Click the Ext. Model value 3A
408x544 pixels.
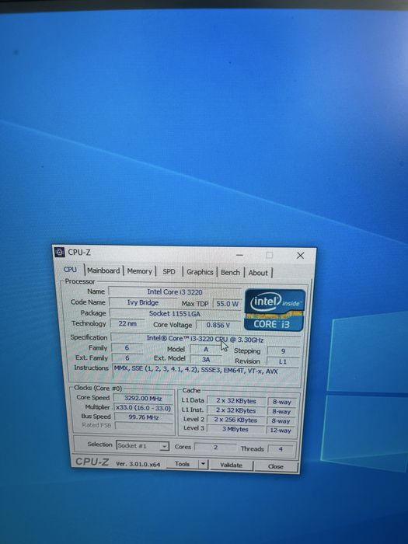[206, 360]
